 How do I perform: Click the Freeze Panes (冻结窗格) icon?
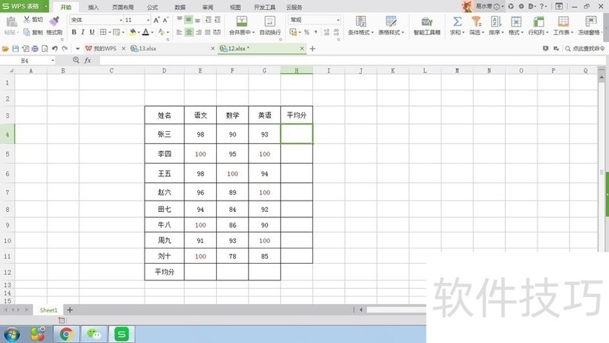591,21
